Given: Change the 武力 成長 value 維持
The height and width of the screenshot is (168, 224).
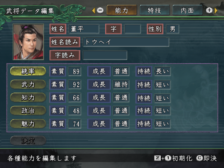Looking at the screenshot, I should (x=121, y=84).
